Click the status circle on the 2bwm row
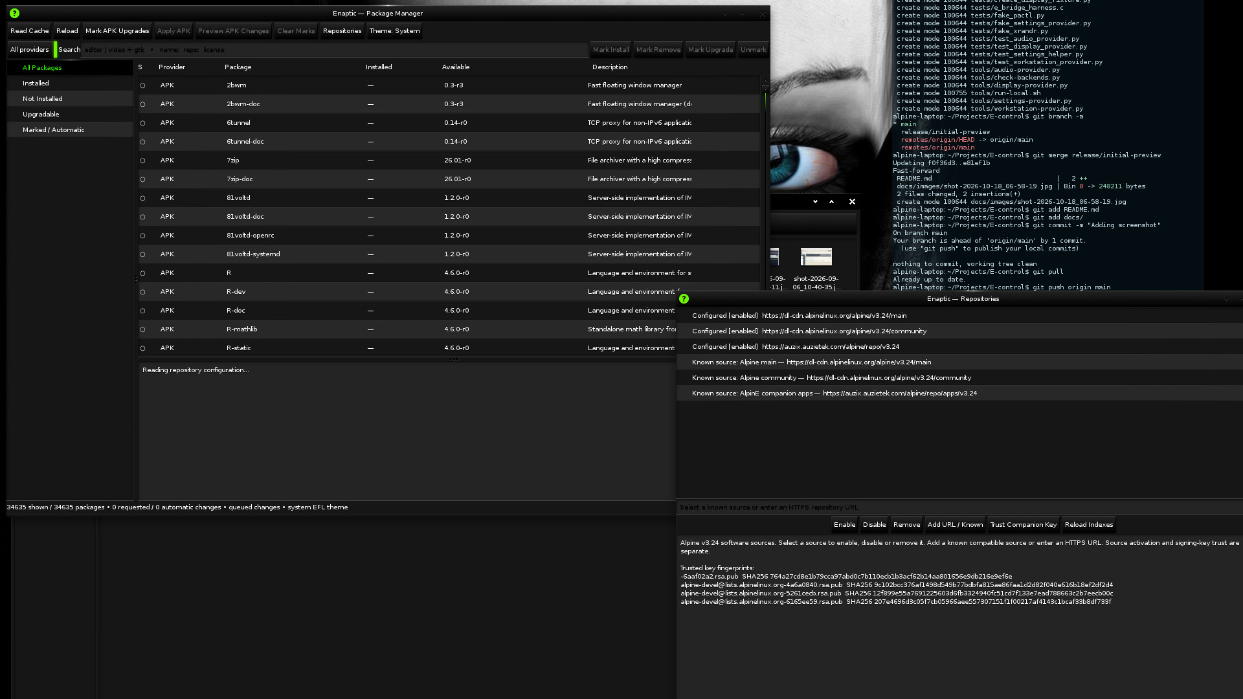 [x=142, y=85]
